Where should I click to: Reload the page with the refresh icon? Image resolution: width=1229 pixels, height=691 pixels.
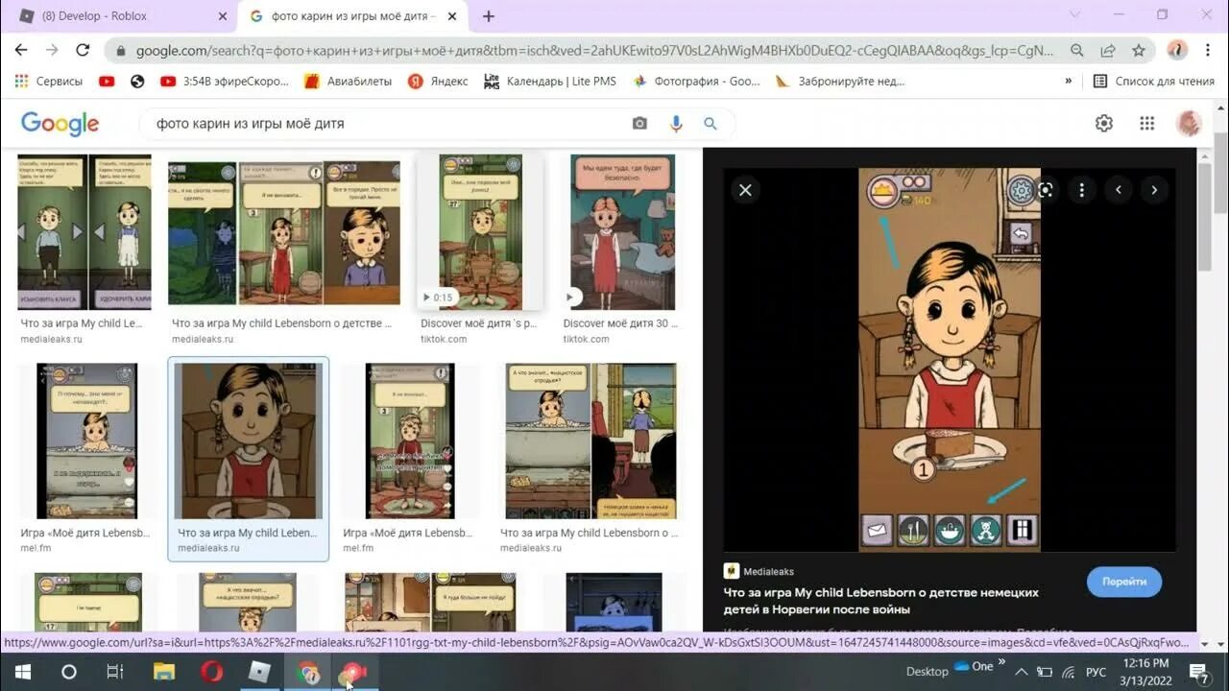pos(83,50)
